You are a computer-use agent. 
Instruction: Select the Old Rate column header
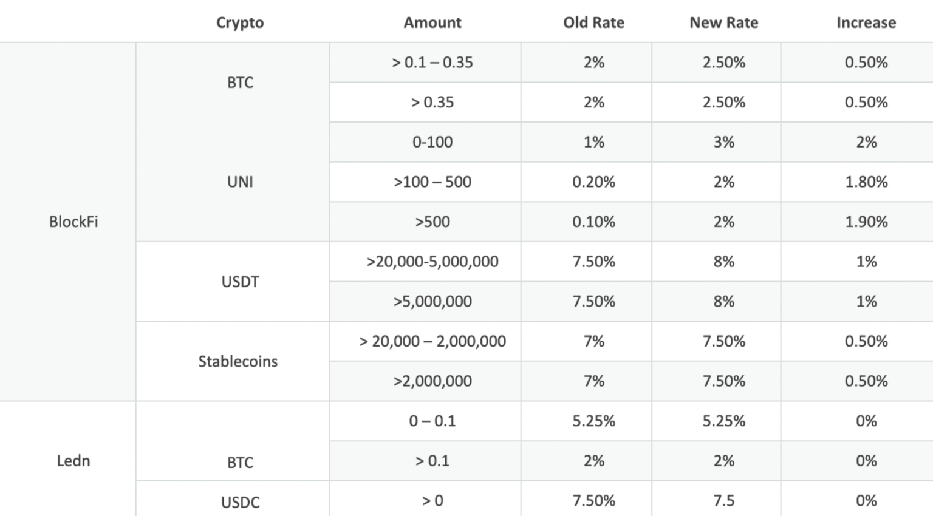(x=593, y=22)
